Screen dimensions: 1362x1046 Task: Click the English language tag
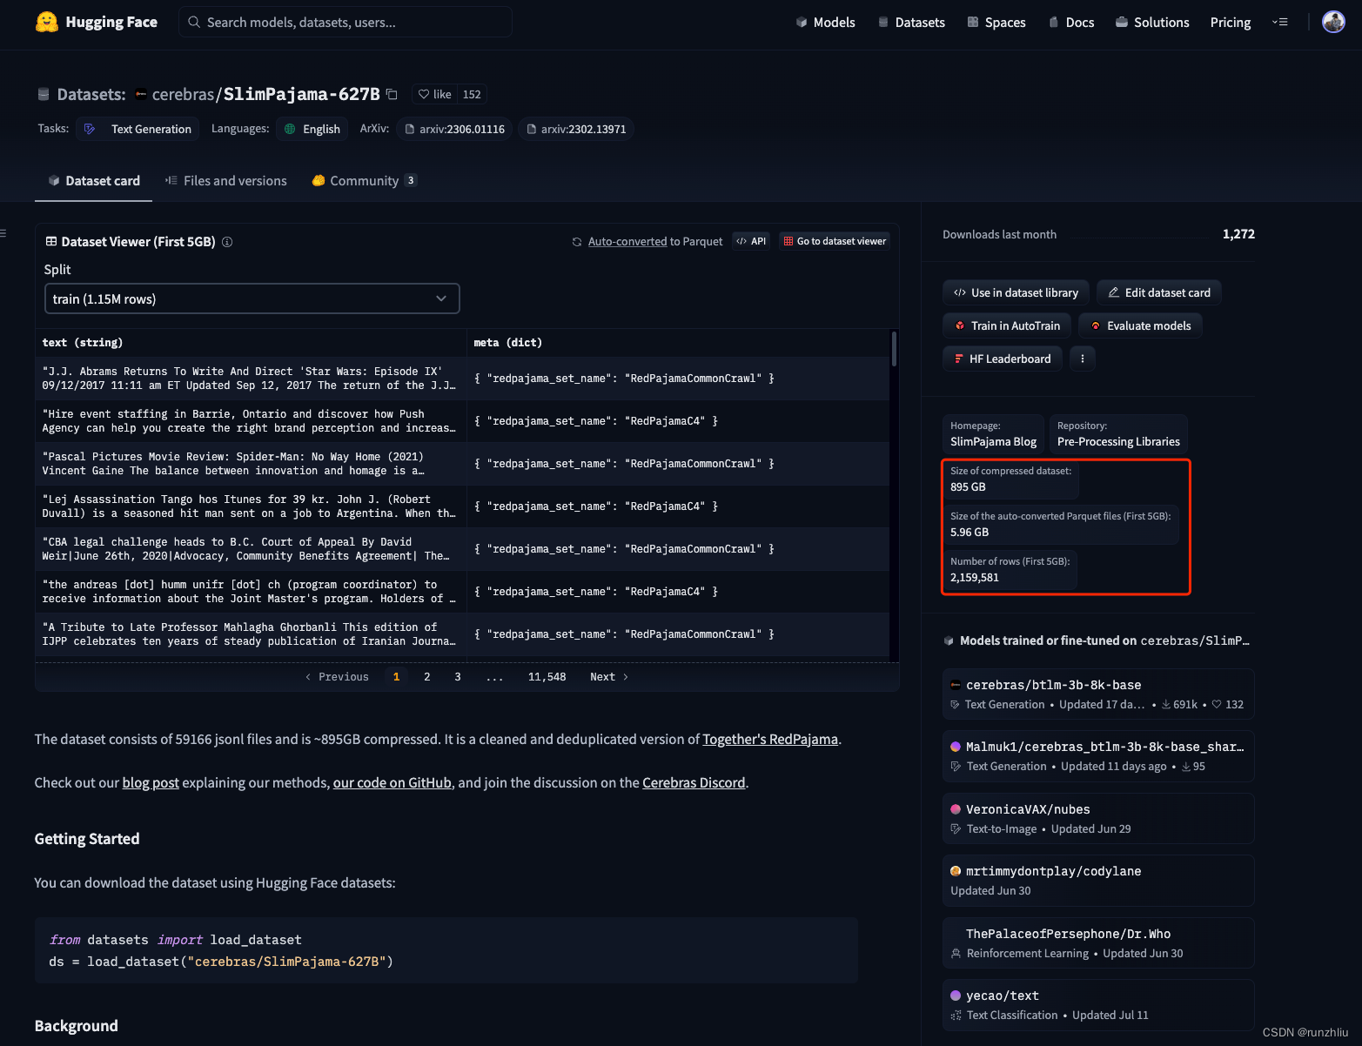pyautogui.click(x=312, y=129)
